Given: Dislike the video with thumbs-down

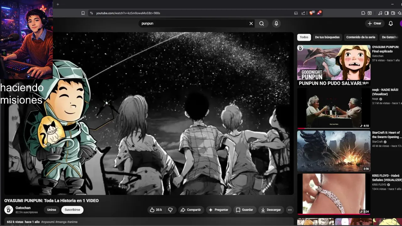Looking at the screenshot, I should click(170, 210).
